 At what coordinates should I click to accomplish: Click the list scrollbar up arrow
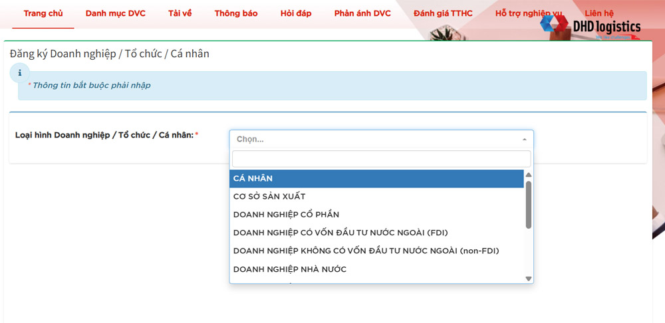[x=529, y=175]
